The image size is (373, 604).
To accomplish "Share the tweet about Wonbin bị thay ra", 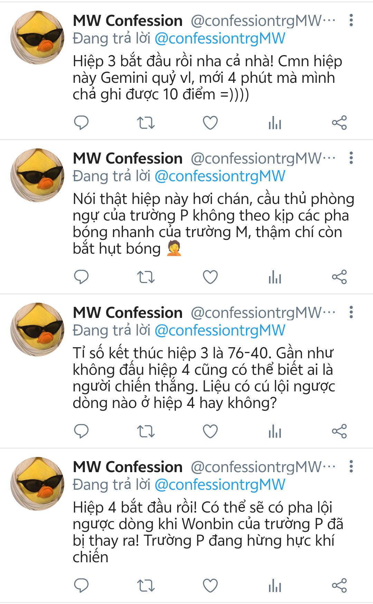I will tap(339, 586).
